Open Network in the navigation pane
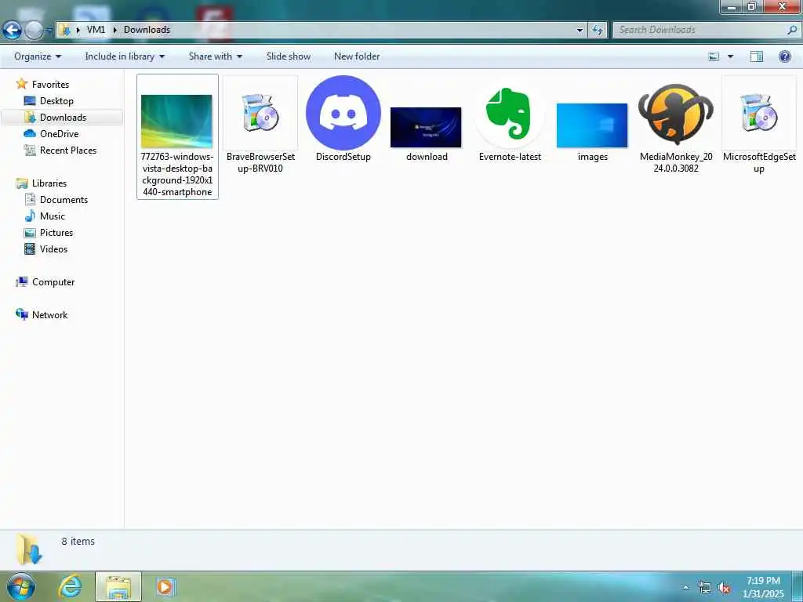Viewport: 803px width, 602px height. tap(49, 315)
